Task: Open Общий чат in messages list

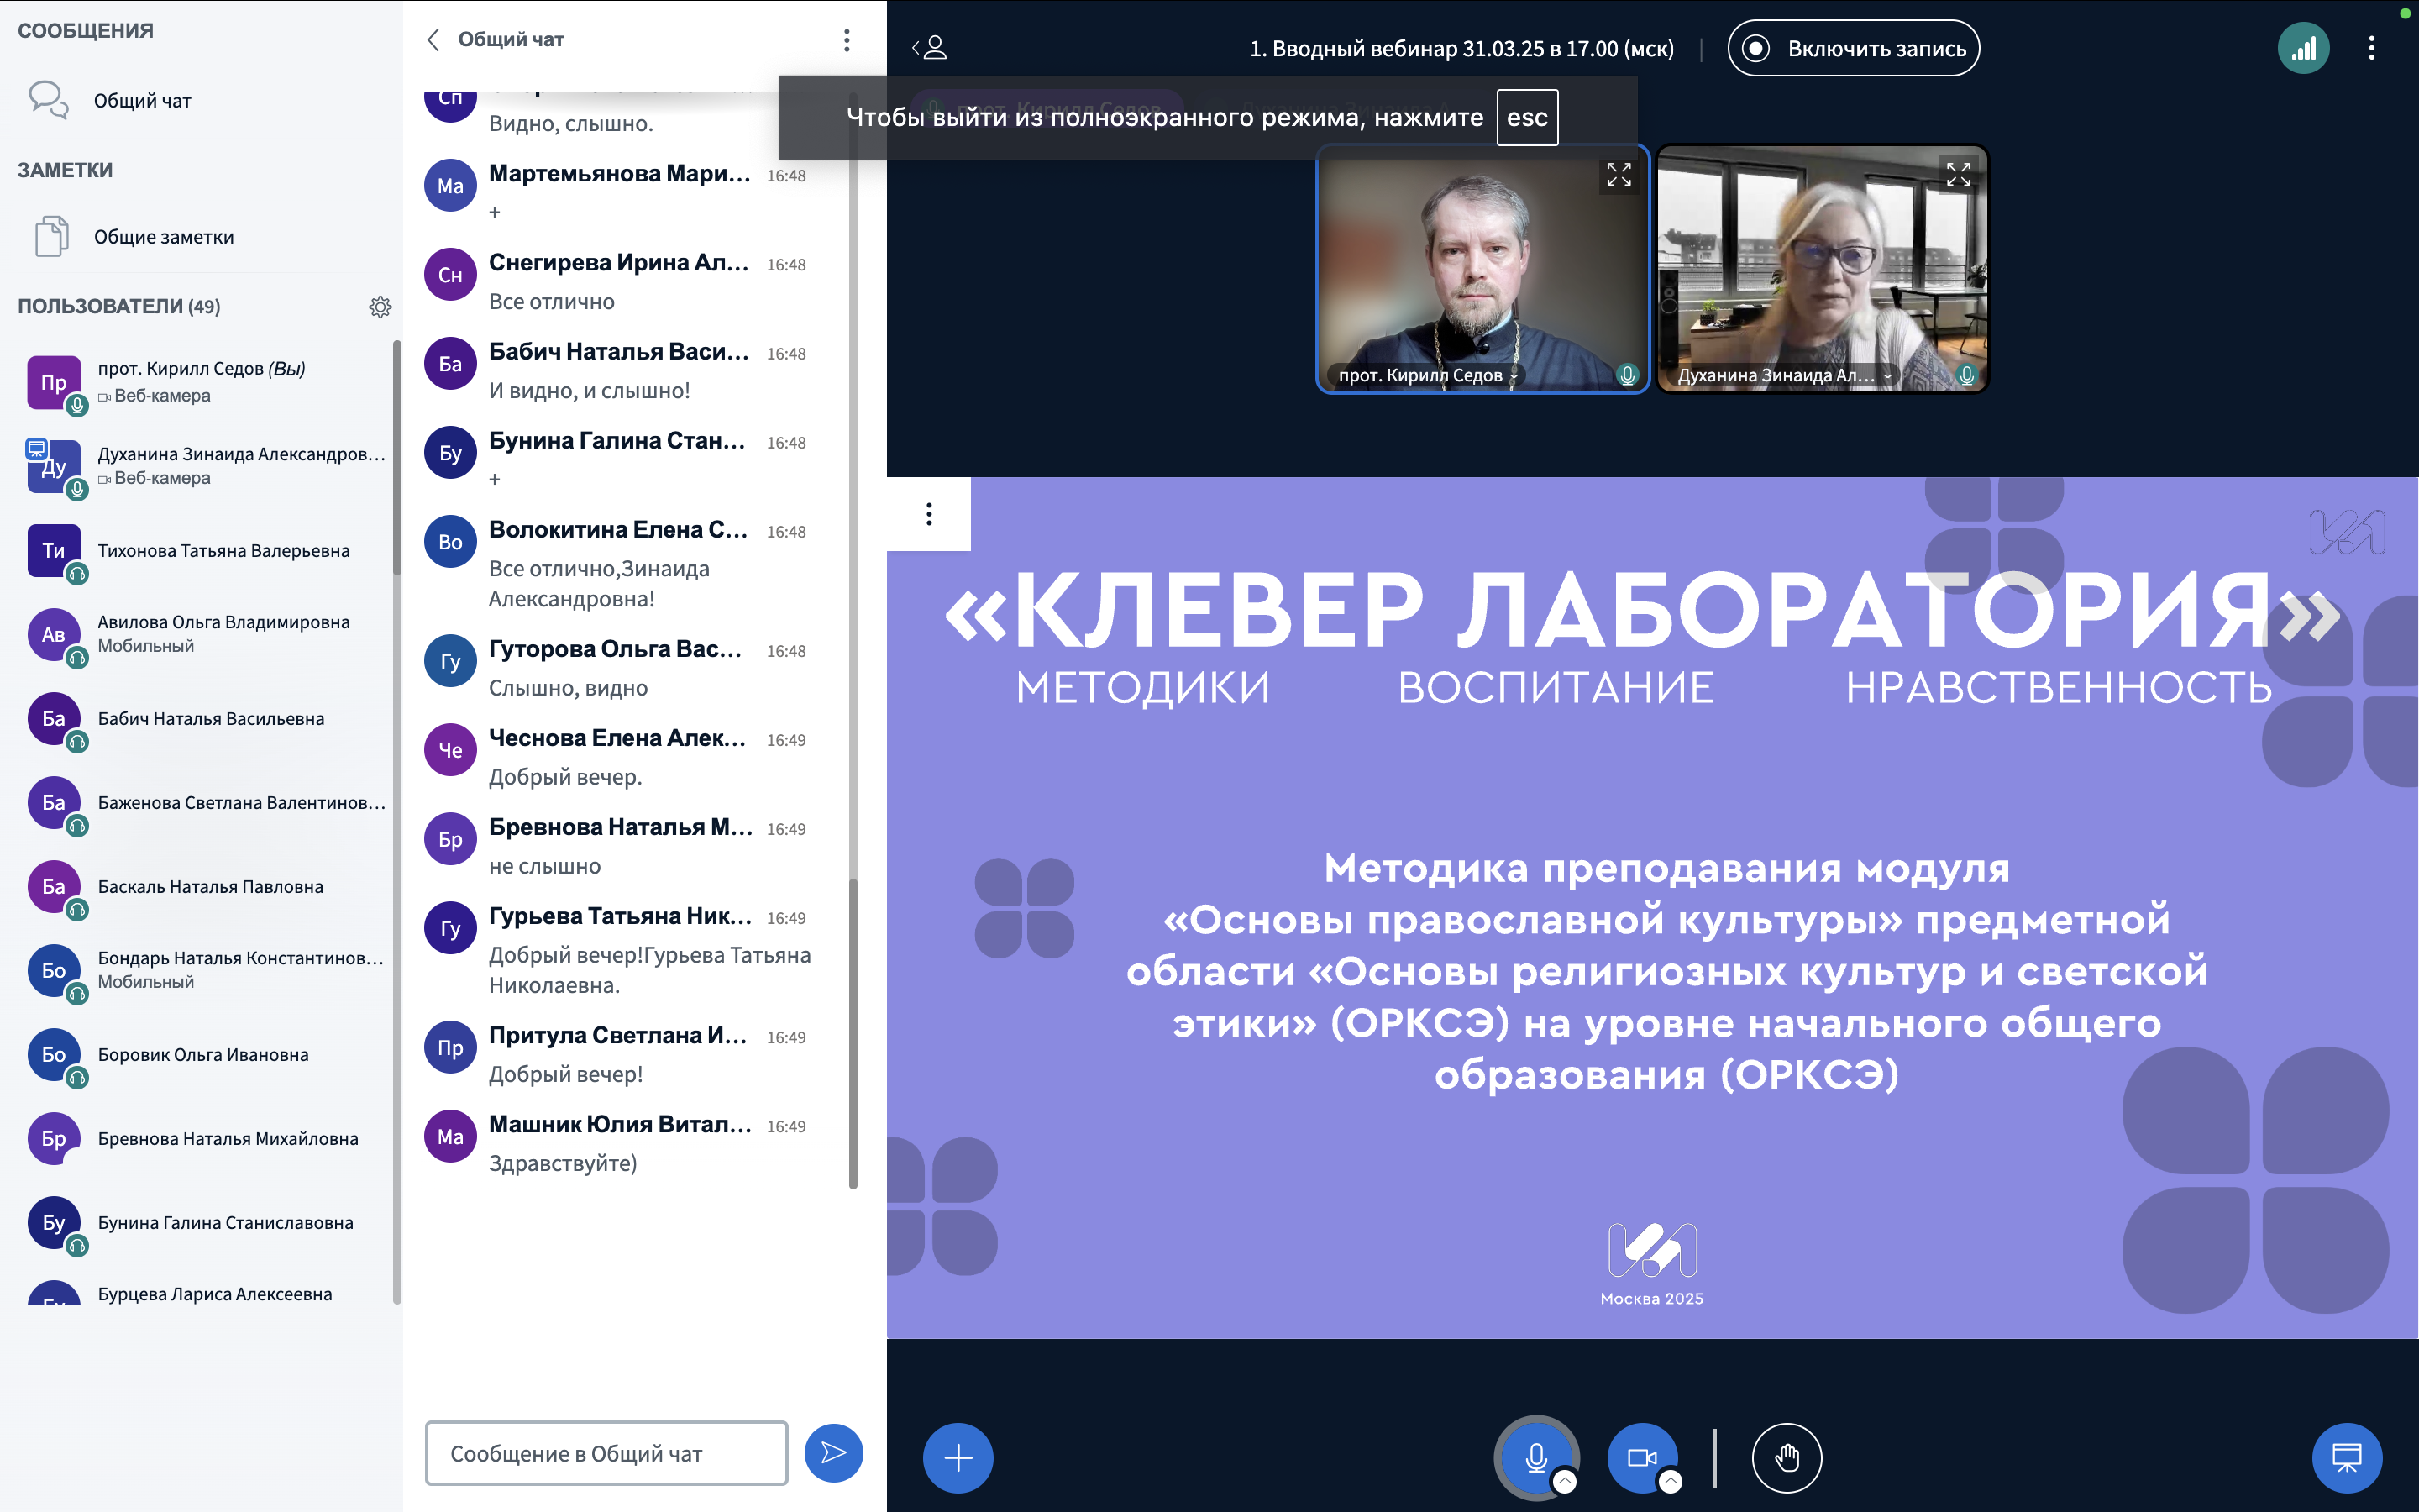Action: tap(142, 101)
